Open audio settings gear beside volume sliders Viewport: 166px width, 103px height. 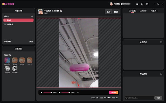click(x=78, y=92)
